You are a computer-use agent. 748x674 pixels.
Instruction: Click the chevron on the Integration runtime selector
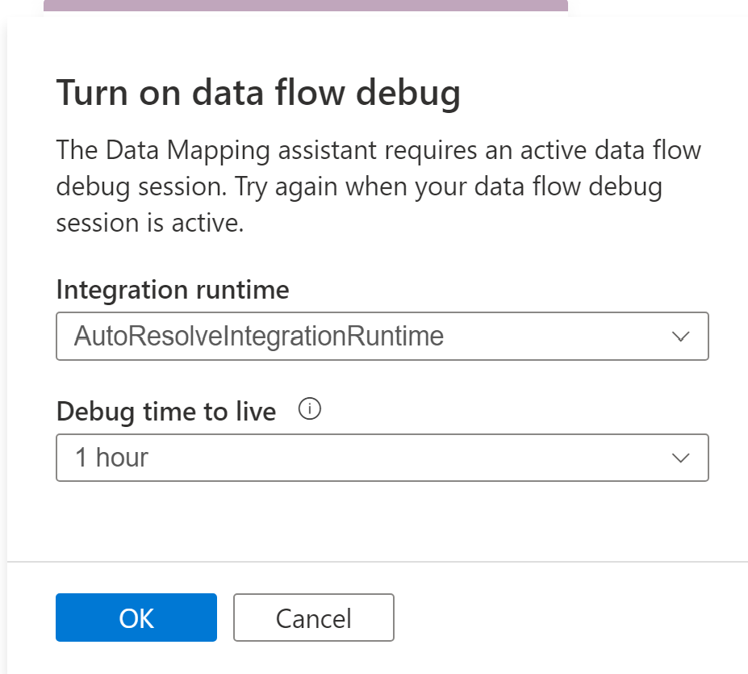click(680, 336)
